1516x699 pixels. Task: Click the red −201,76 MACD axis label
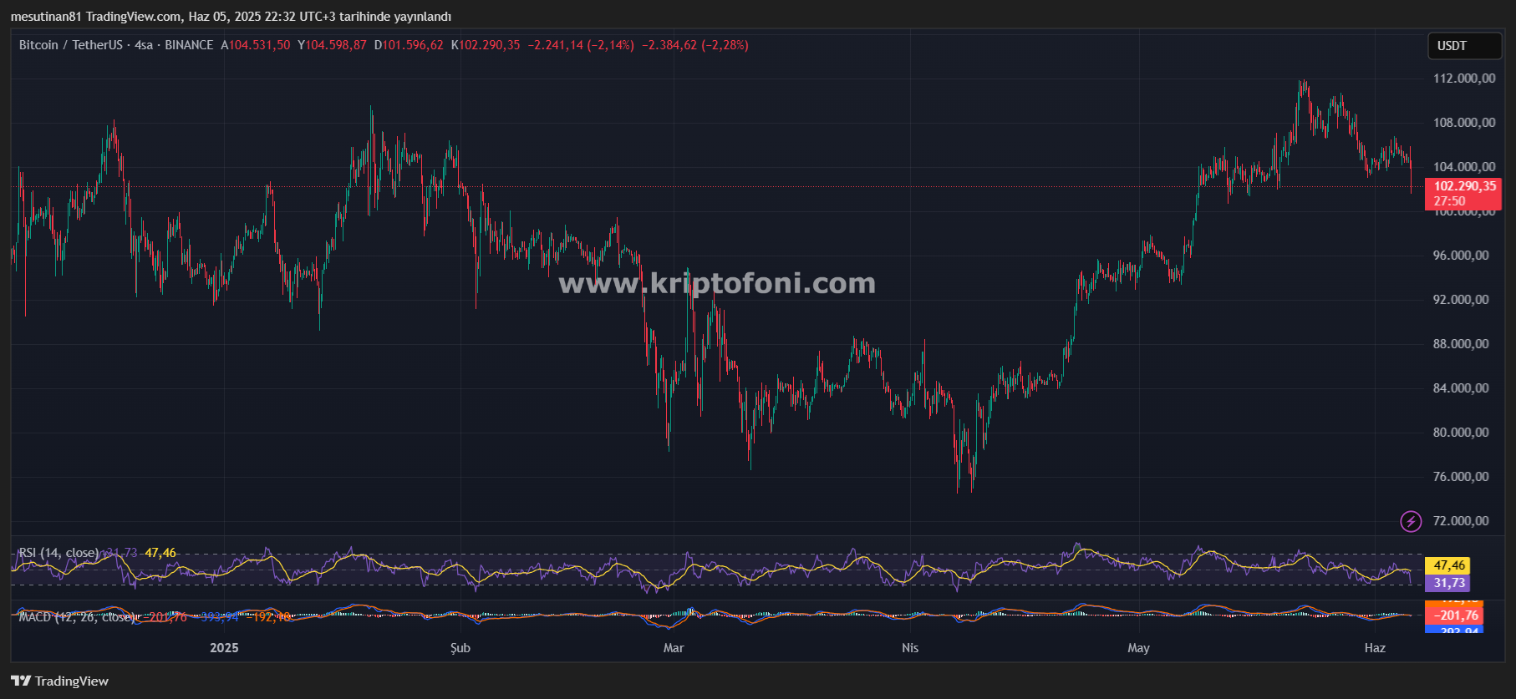click(1455, 615)
